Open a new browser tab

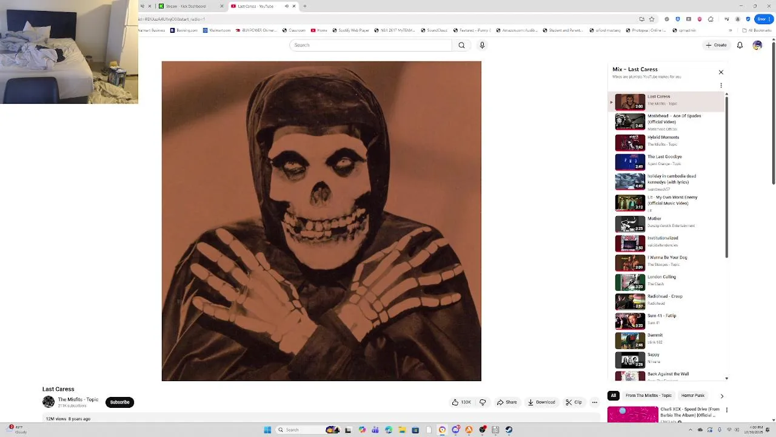pyautogui.click(x=304, y=6)
